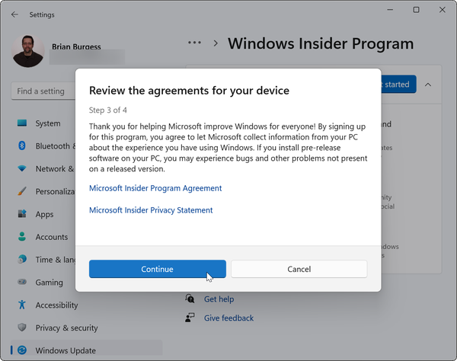Select the Windows Update sync icon
This screenshot has height=361, width=457.
pos(22,350)
